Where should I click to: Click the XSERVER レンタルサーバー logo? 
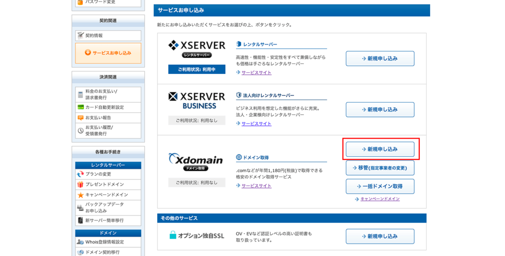point(197,49)
